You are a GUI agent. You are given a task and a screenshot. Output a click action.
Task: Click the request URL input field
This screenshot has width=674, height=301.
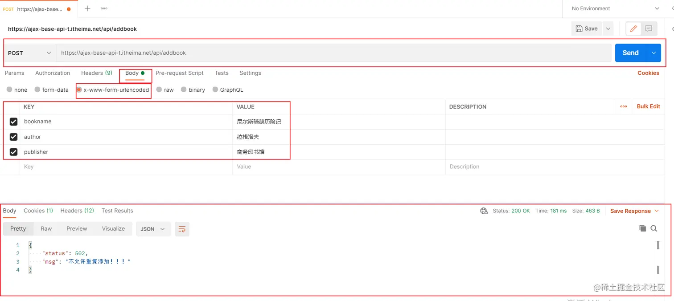coord(333,53)
